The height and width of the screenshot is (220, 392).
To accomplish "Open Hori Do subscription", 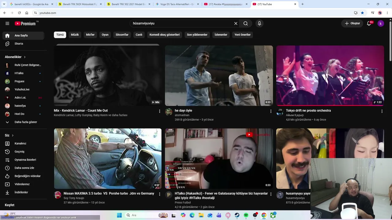I will (23, 114).
